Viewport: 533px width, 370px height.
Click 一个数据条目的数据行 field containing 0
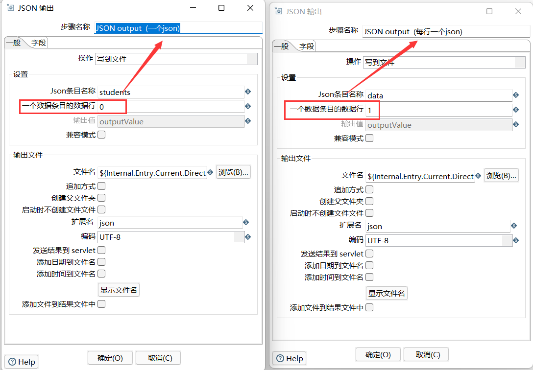(171, 107)
